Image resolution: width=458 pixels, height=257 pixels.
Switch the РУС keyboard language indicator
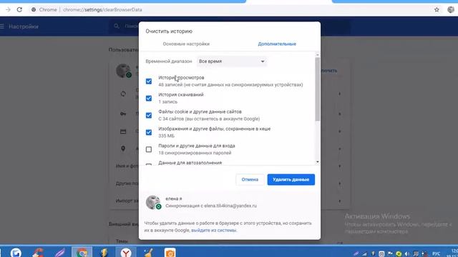436,254
